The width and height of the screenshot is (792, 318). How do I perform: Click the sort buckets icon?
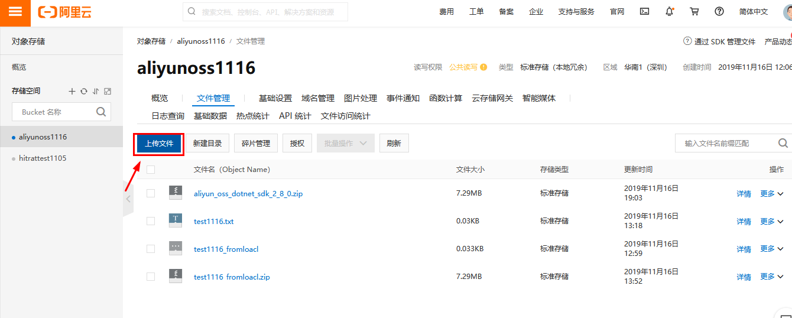96,91
